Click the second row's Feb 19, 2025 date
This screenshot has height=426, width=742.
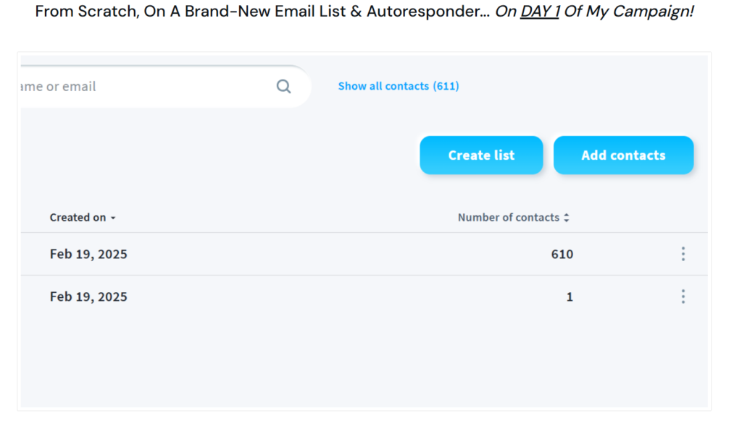pos(88,297)
